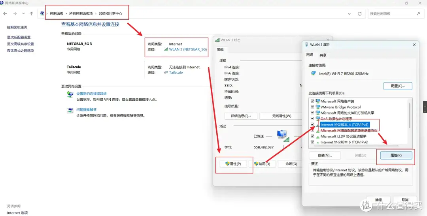Click the VMware Bridge Protocol item icon
This screenshot has width=427, height=216.
click(318, 107)
